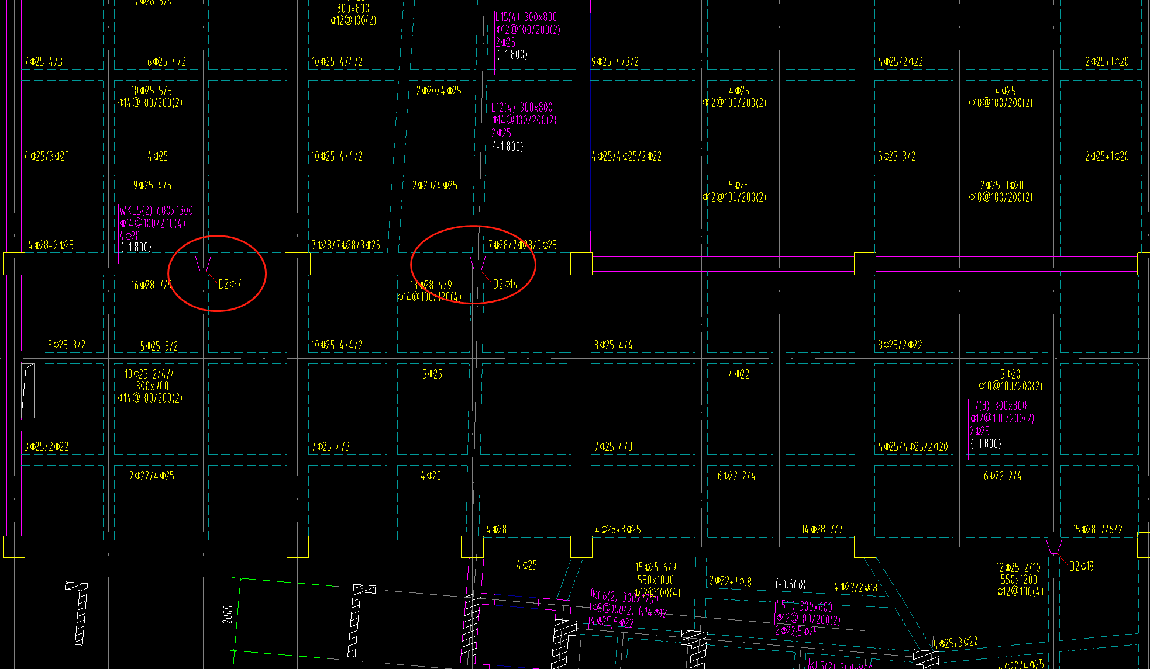The width and height of the screenshot is (1150, 669).
Task: Click the "2000" dimension text
Action: tap(228, 615)
